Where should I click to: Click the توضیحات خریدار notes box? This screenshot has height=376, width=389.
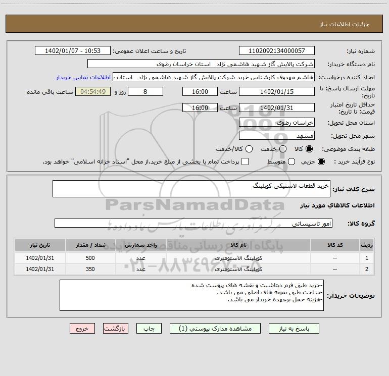click(191, 295)
